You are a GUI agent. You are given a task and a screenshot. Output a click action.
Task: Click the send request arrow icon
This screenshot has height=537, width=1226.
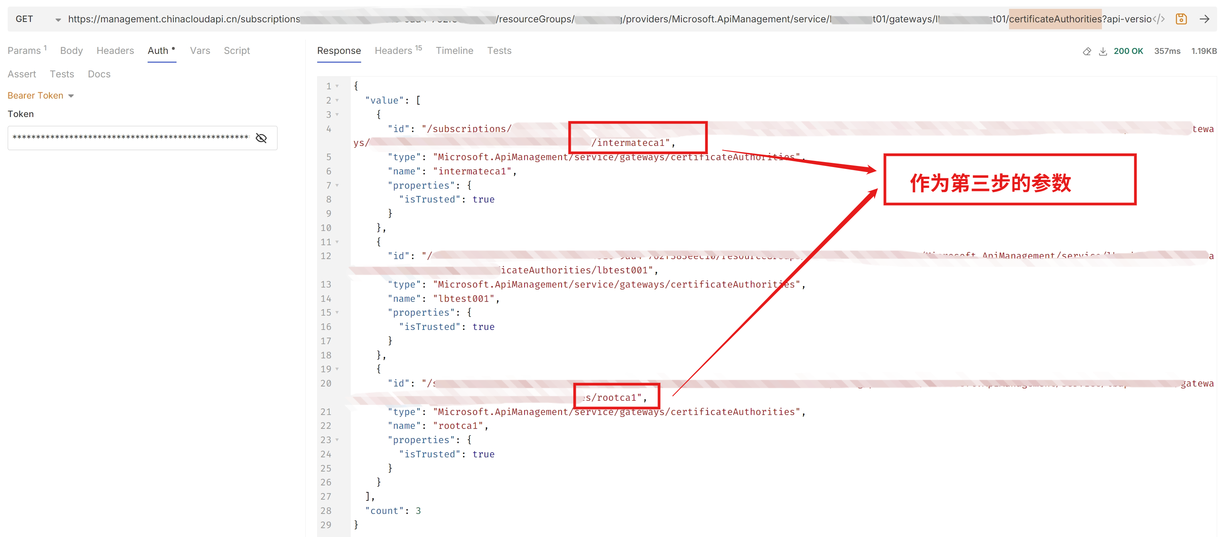click(x=1204, y=19)
